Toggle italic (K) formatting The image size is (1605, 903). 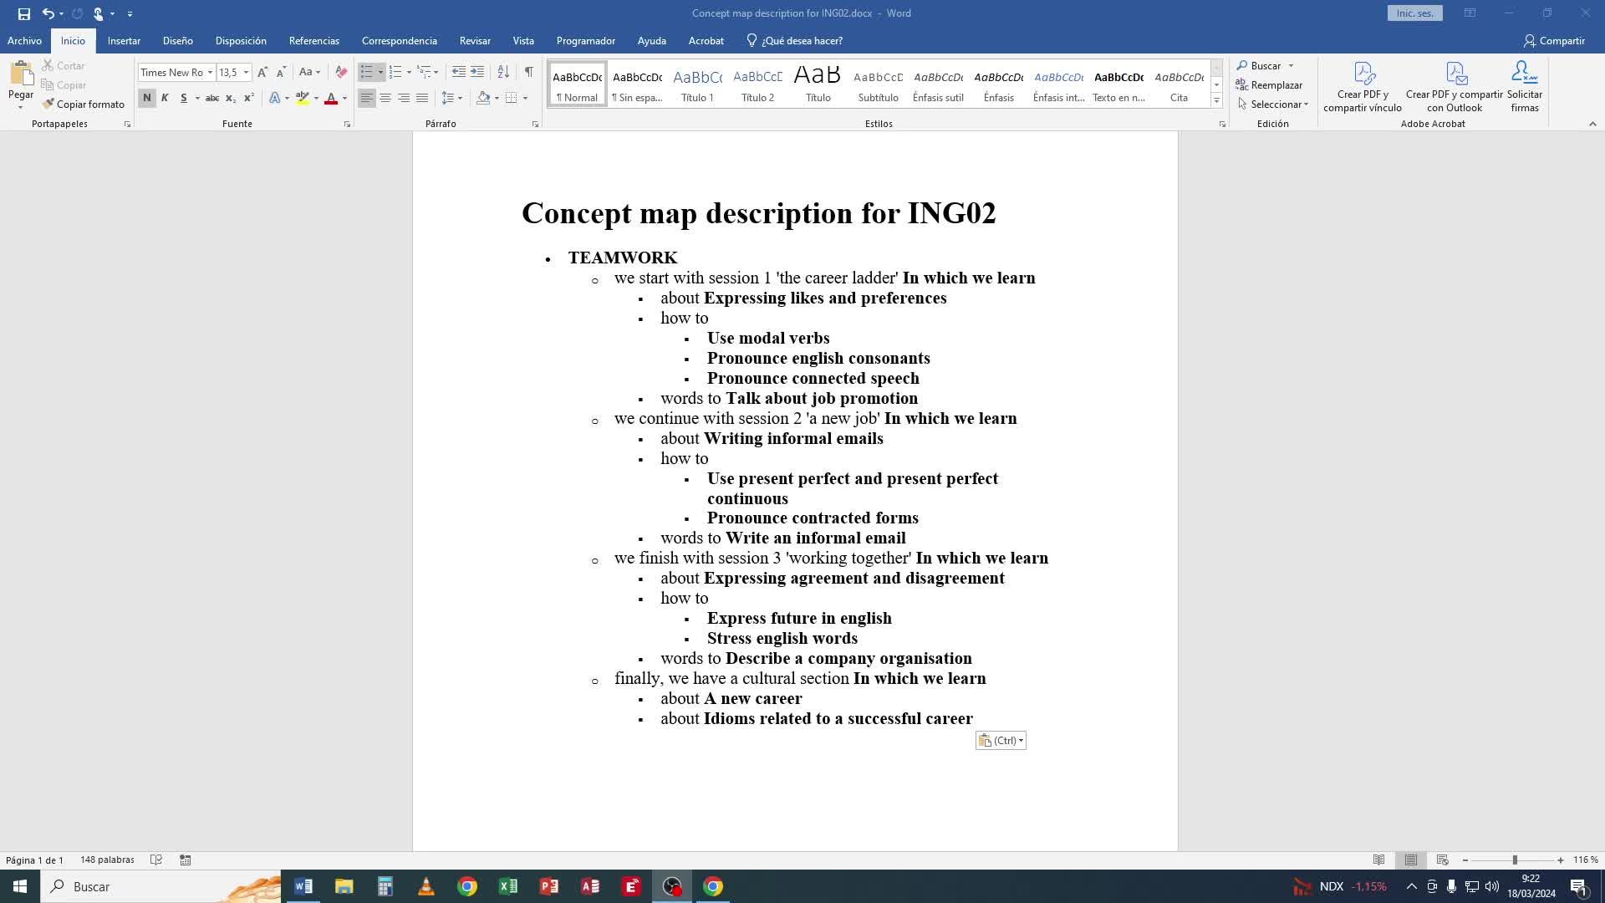(165, 98)
